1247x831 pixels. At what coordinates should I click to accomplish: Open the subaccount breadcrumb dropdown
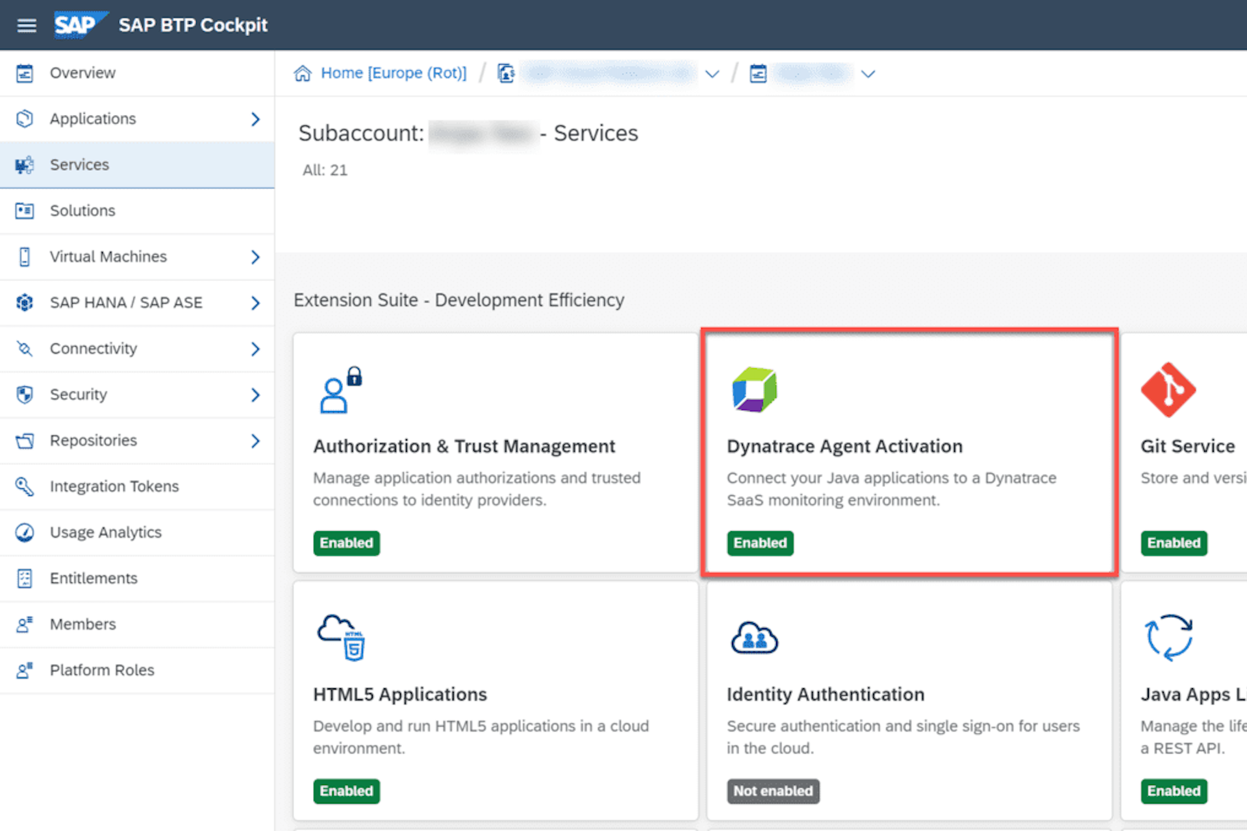pyautogui.click(x=712, y=73)
